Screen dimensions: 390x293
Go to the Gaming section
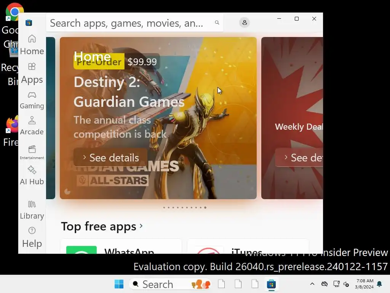click(32, 101)
